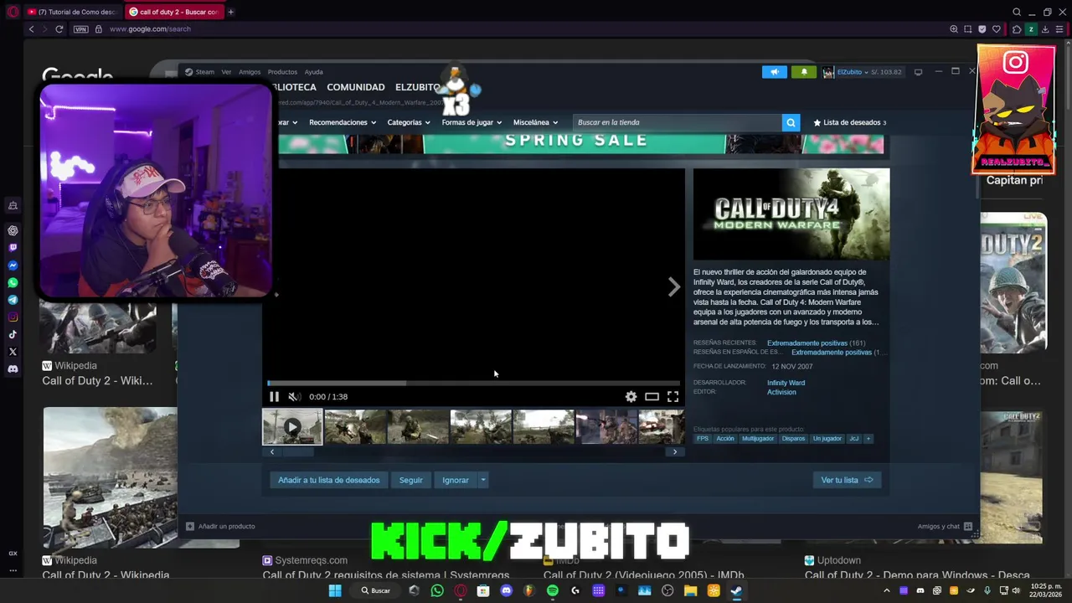Select the FPS tag
This screenshot has width=1072, height=603.
point(703,439)
